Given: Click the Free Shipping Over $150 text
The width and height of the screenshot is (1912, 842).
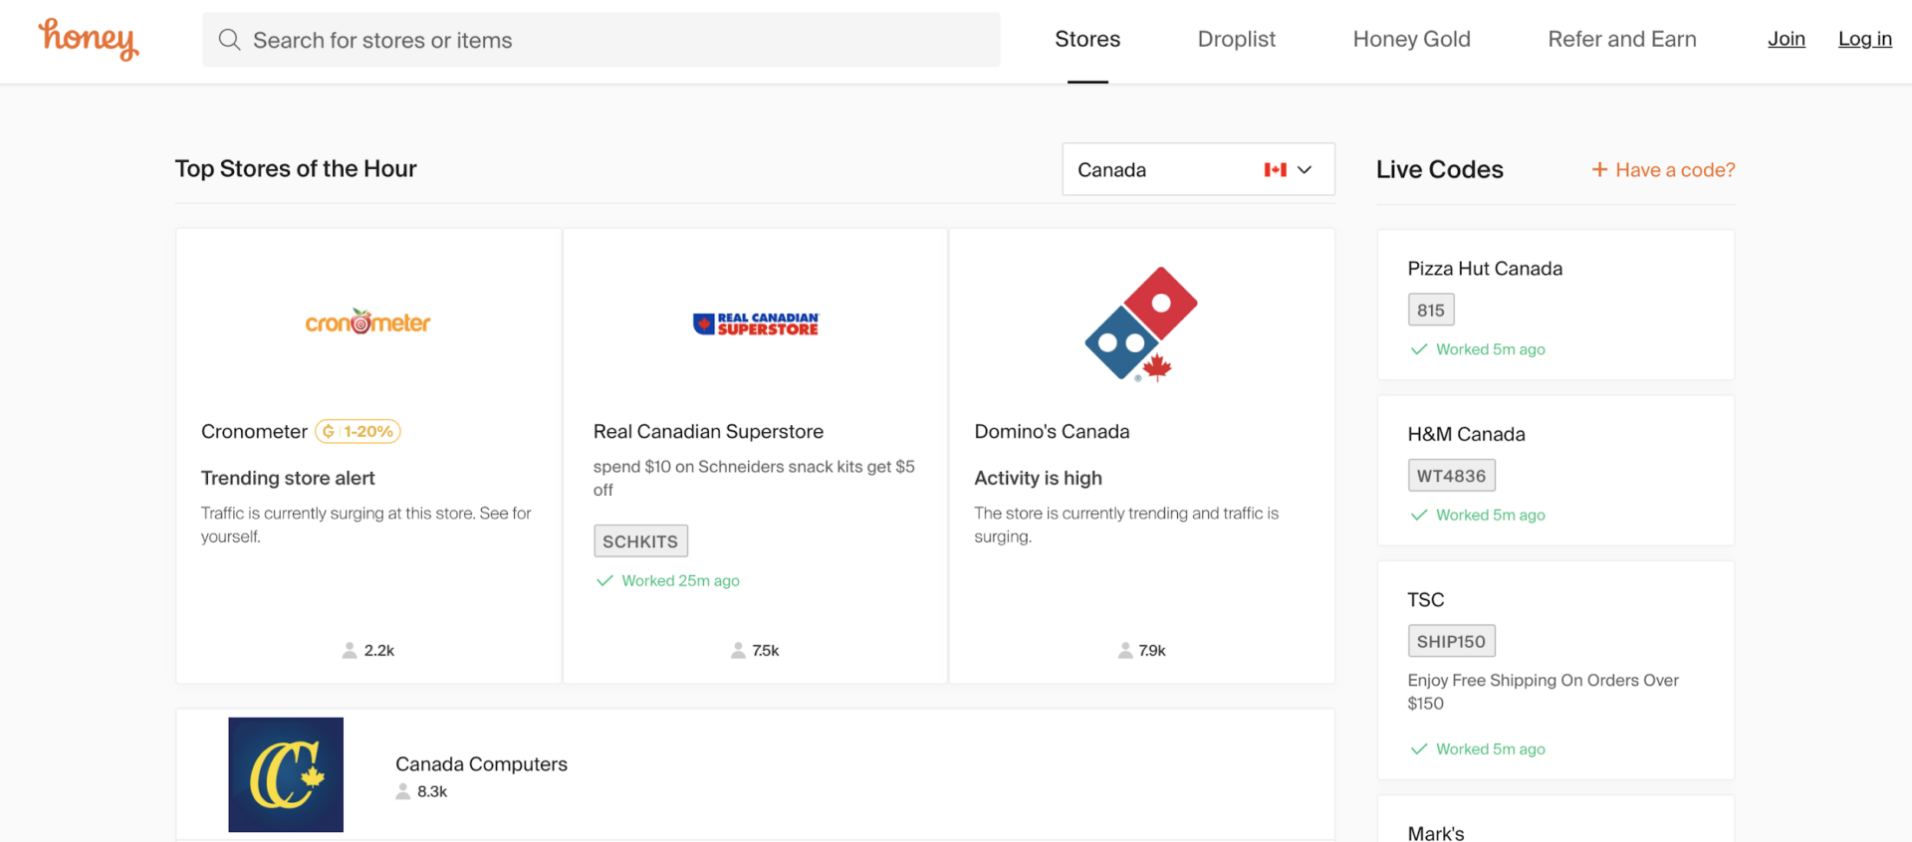Looking at the screenshot, I should click(x=1543, y=692).
